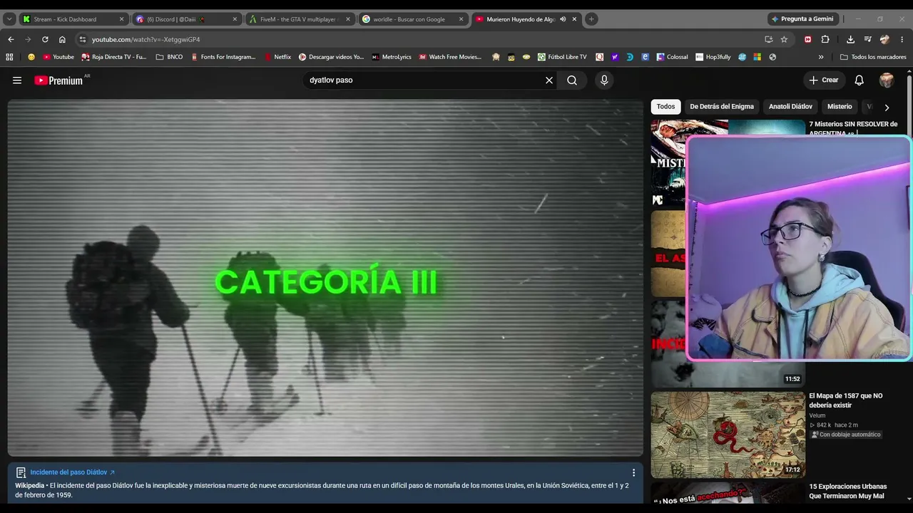Show more filter chips with arrow
The width and height of the screenshot is (913, 513).
[x=887, y=108]
